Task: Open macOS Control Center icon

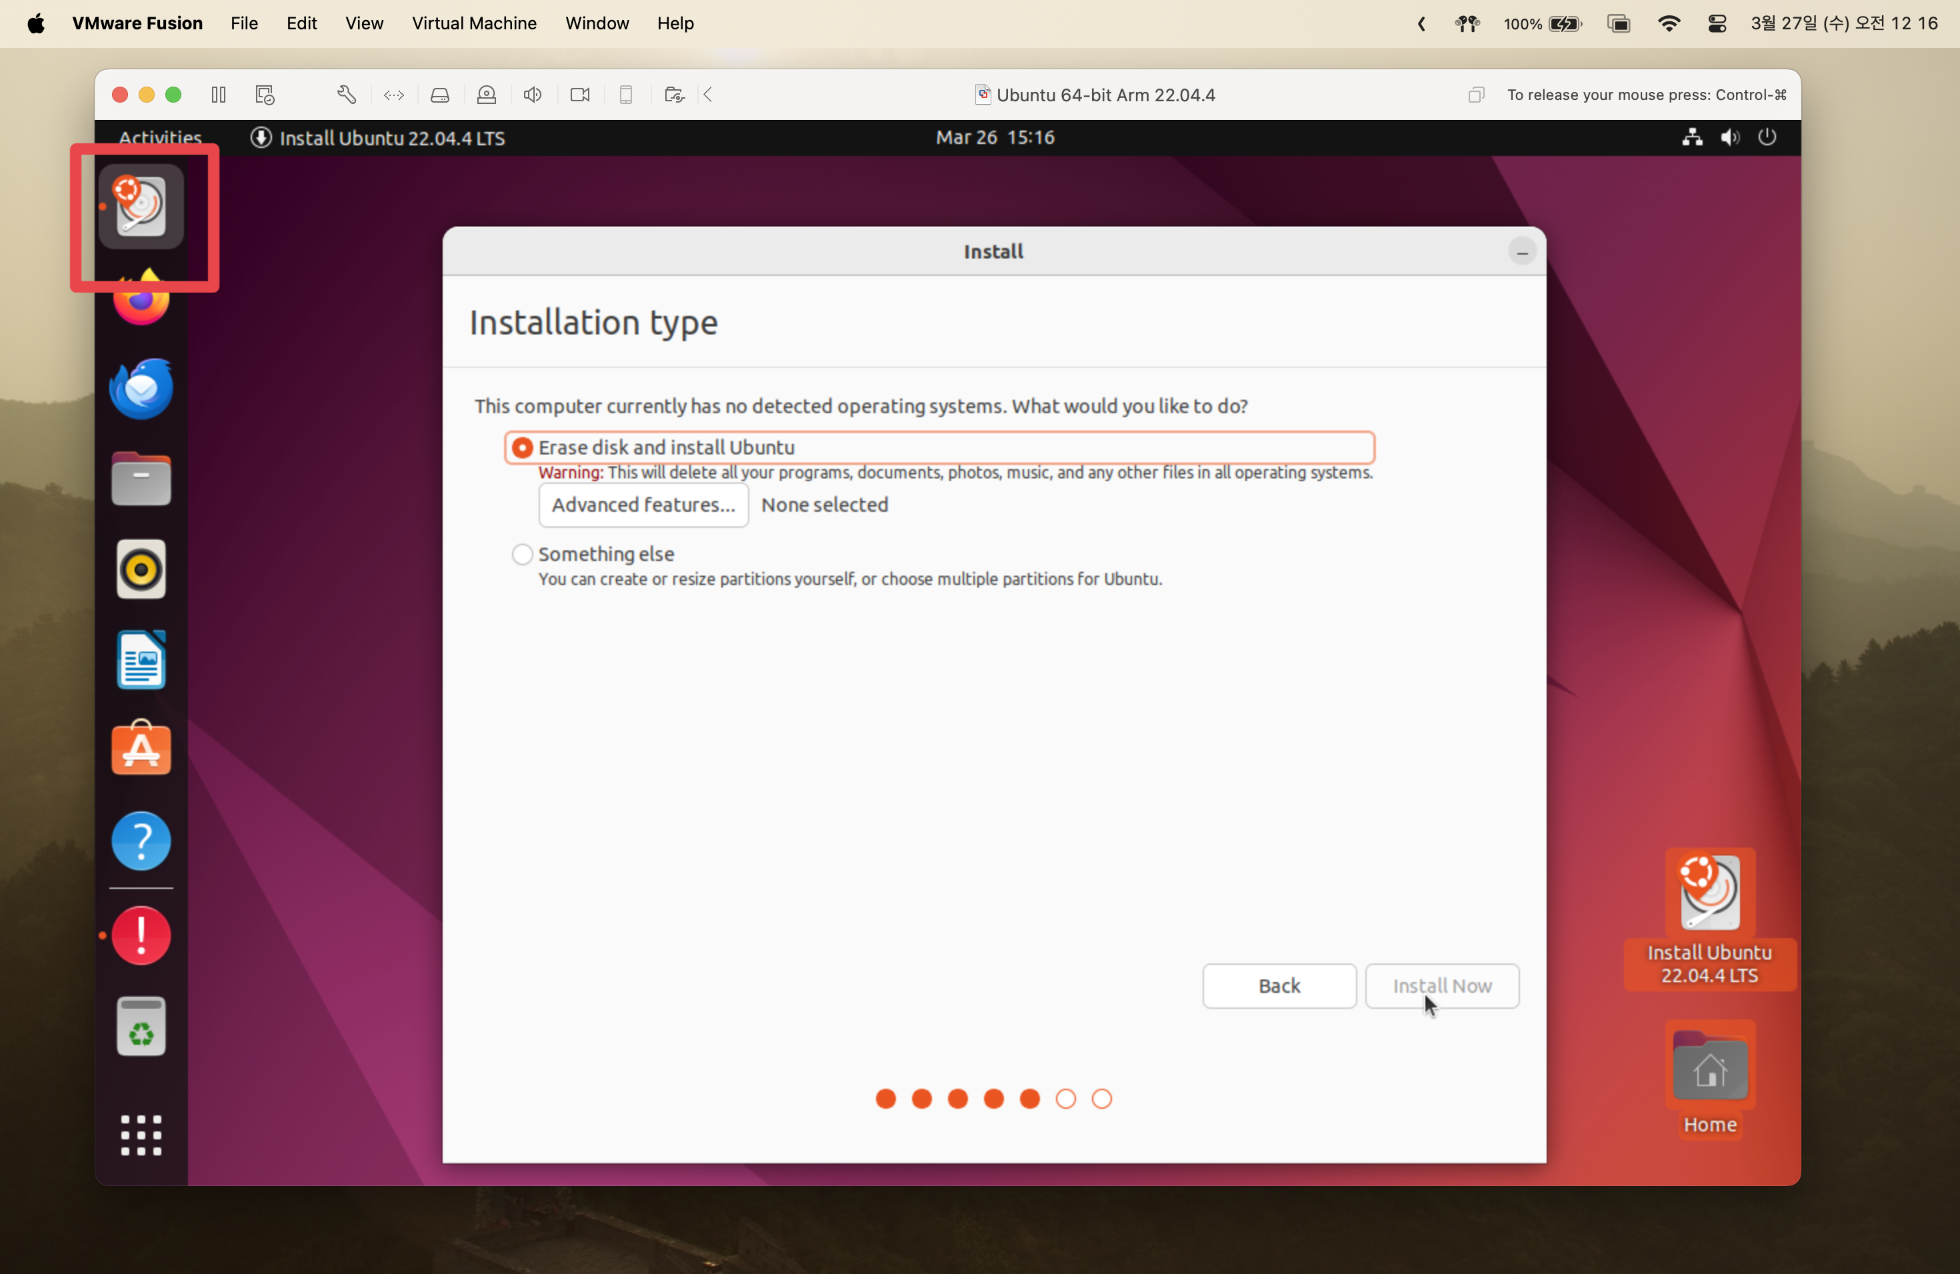Action: (x=1717, y=24)
